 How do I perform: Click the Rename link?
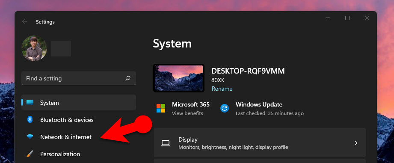click(x=222, y=89)
